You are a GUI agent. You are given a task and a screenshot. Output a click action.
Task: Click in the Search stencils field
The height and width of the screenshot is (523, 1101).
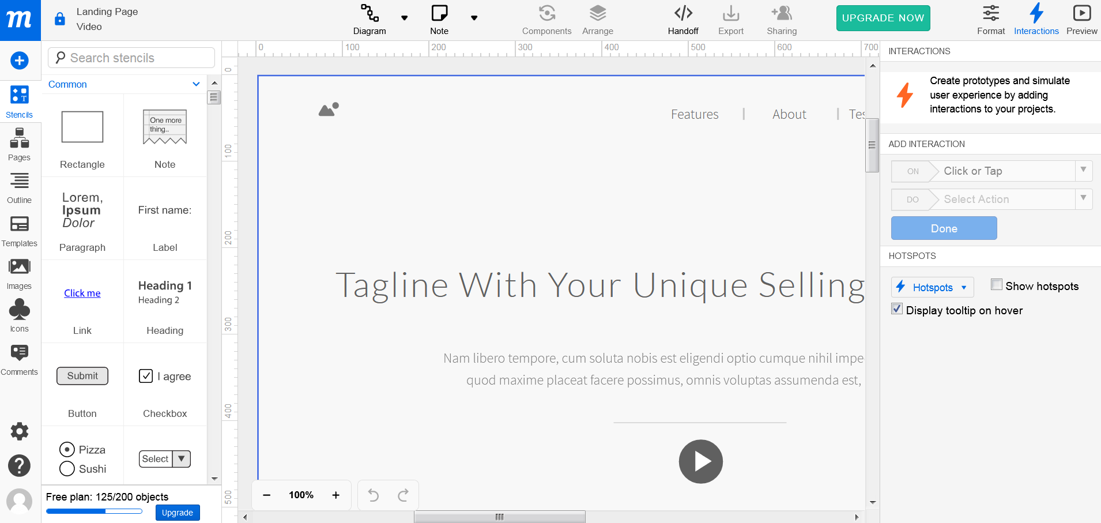[131, 58]
